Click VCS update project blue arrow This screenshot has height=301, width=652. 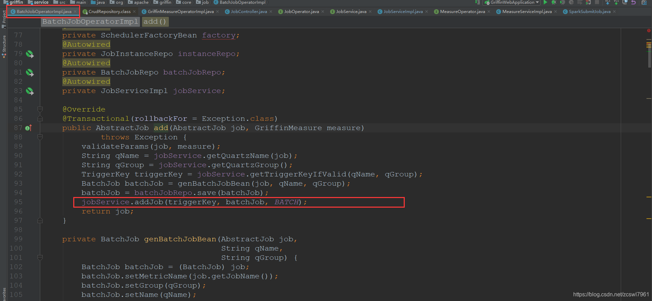[x=608, y=2]
